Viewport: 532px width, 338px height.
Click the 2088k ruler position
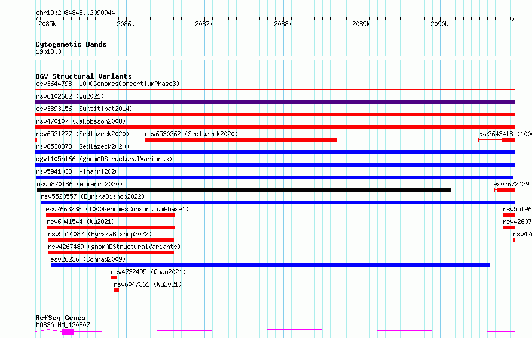[283, 24]
